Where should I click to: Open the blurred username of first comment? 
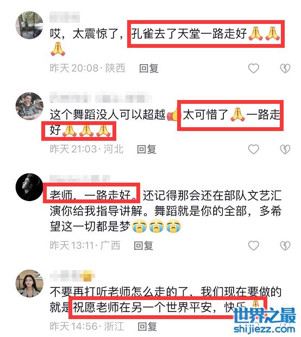(x=65, y=17)
